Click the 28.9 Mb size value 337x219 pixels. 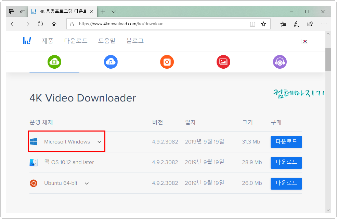(252, 162)
